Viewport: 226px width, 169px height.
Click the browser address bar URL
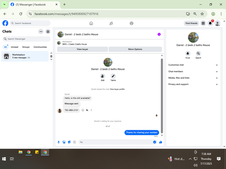coord(66,14)
